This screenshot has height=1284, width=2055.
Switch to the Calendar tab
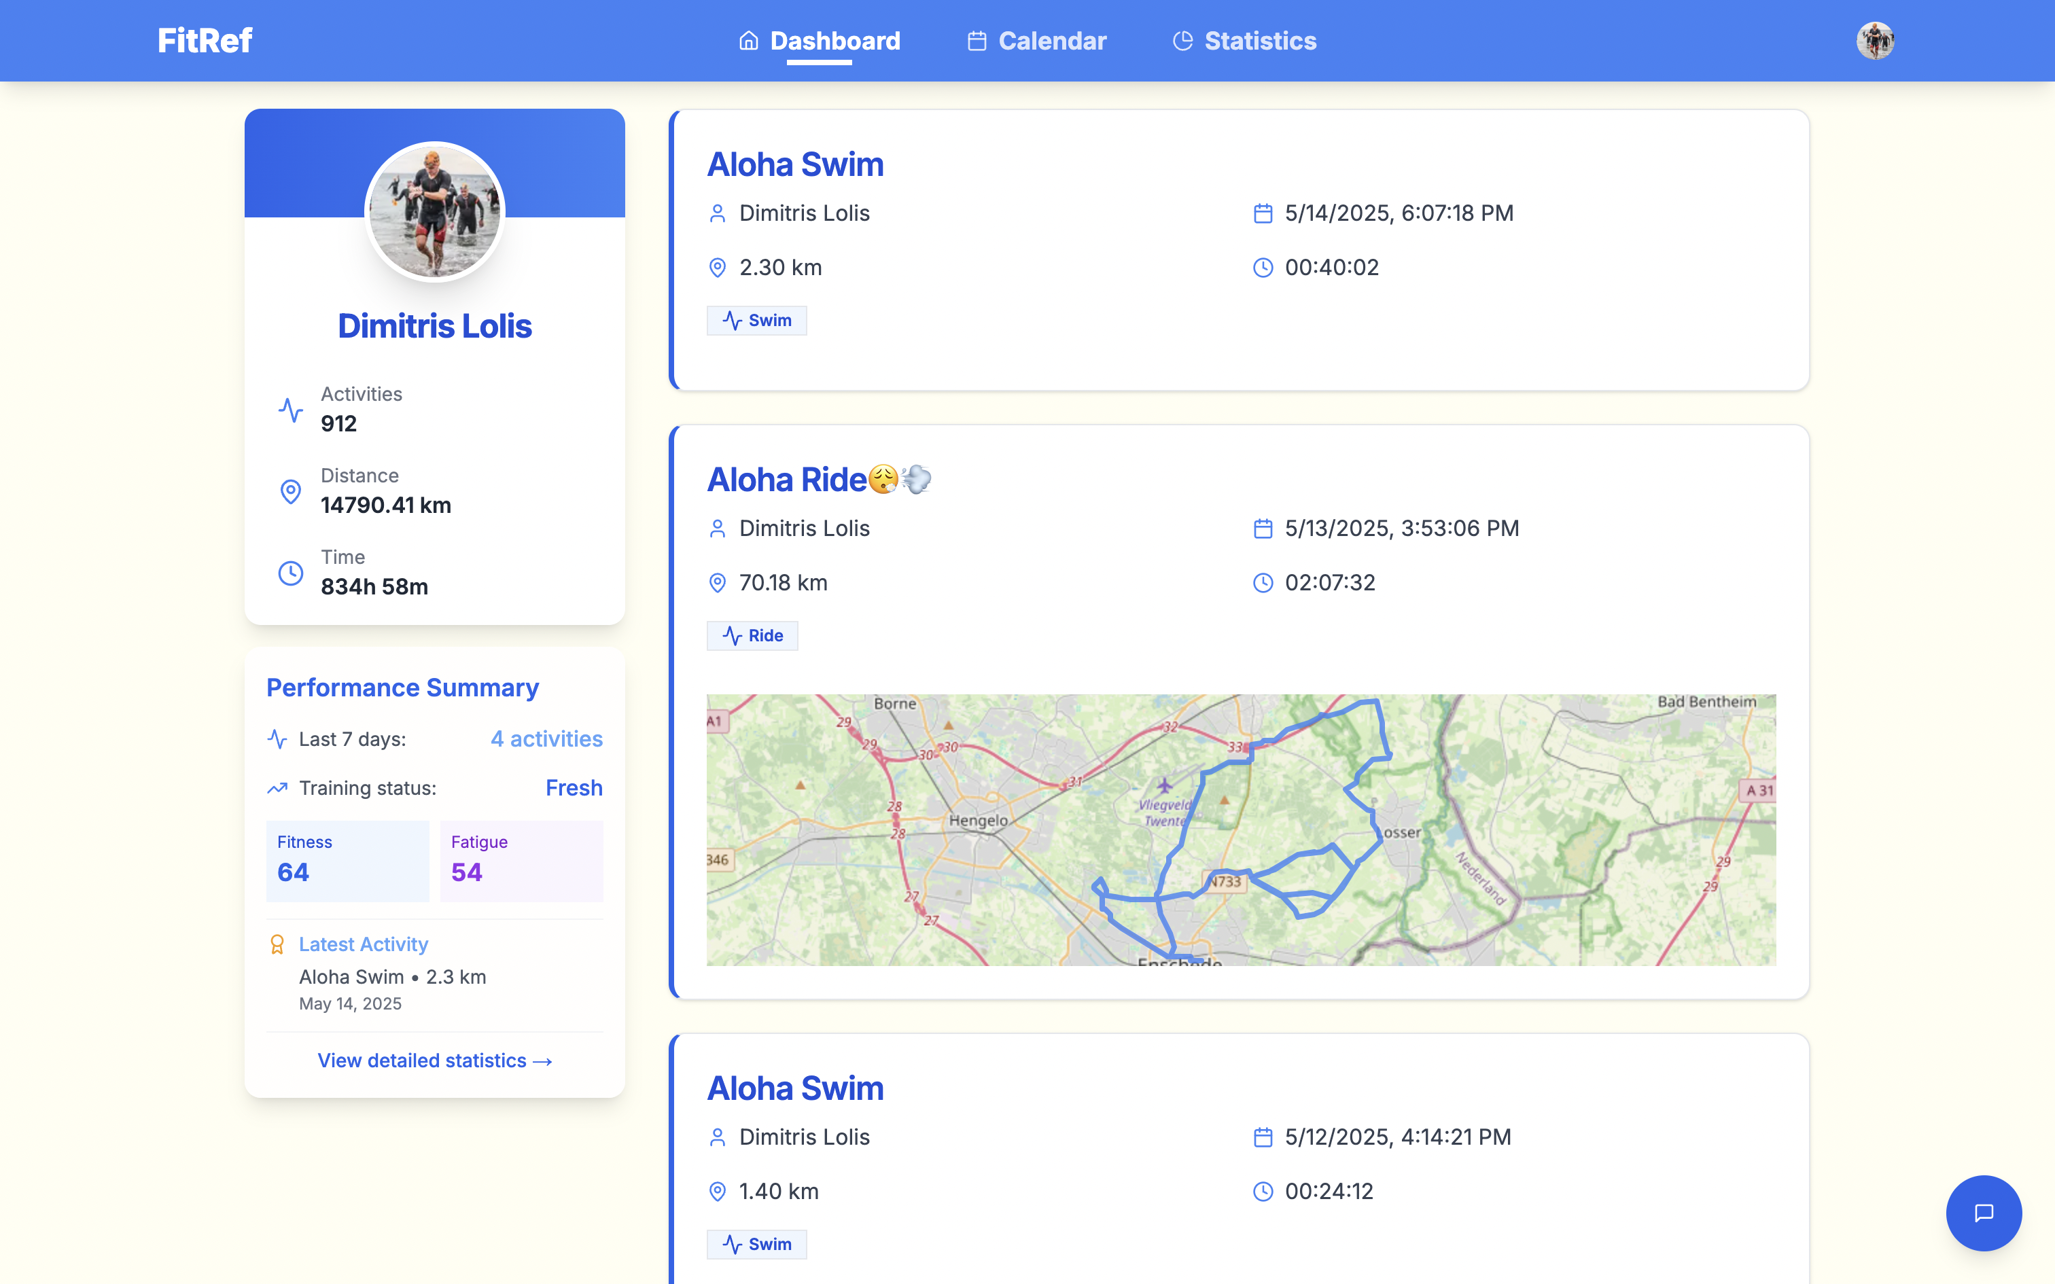click(x=1037, y=41)
